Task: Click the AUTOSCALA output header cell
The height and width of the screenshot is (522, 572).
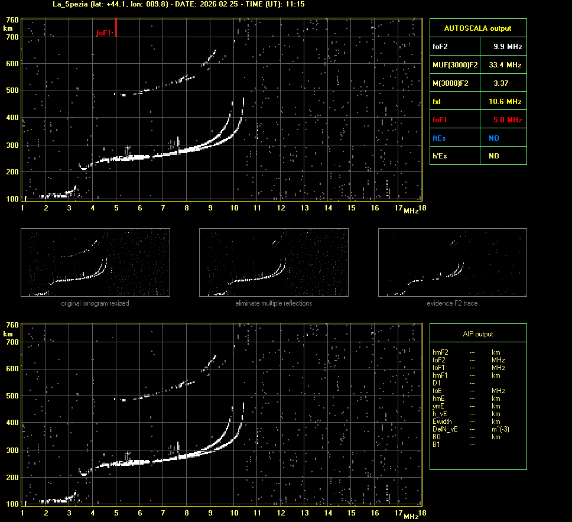Action: 477,28
